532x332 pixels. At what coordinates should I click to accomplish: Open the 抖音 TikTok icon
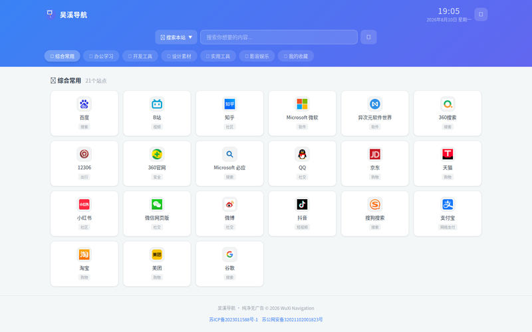pos(302,205)
